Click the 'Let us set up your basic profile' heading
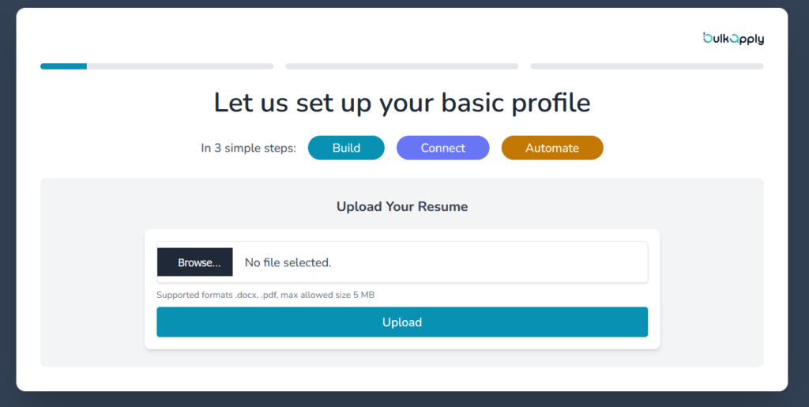This screenshot has width=809, height=407. 401,103
